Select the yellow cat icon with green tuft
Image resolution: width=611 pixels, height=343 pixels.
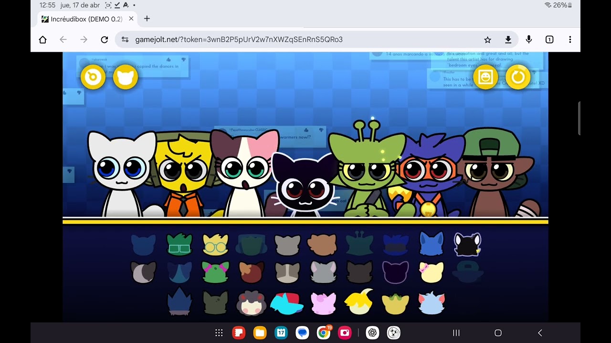click(395, 303)
